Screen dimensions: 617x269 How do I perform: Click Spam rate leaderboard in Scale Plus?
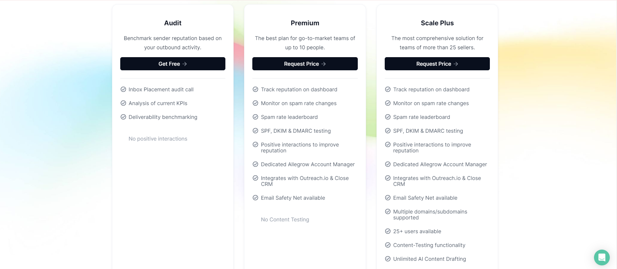[422, 117]
